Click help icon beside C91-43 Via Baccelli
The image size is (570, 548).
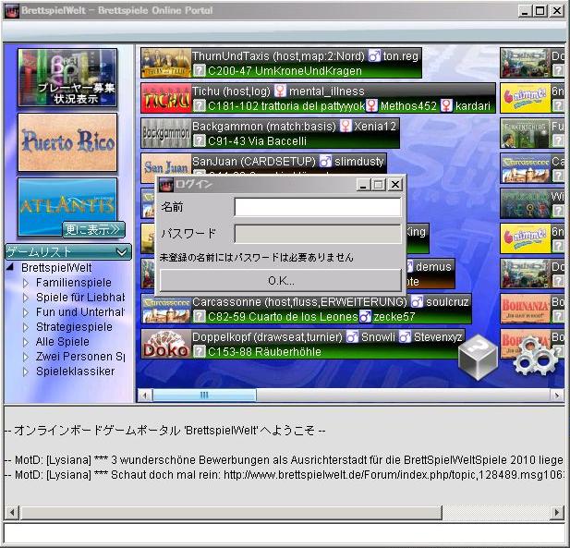pyautogui.click(x=199, y=140)
